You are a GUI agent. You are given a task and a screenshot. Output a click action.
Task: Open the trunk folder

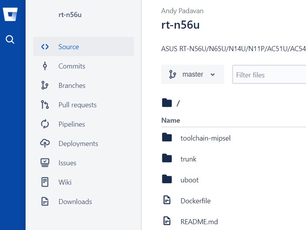[x=188, y=159]
